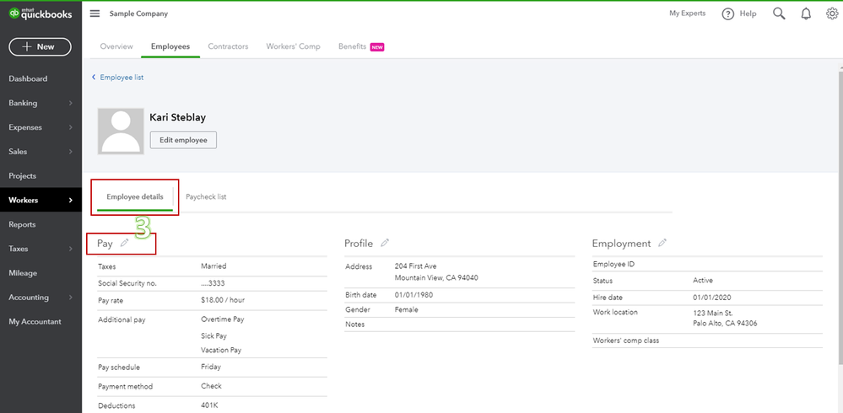Click the Workers' comp class row
The height and width of the screenshot is (413, 843).
(707, 341)
